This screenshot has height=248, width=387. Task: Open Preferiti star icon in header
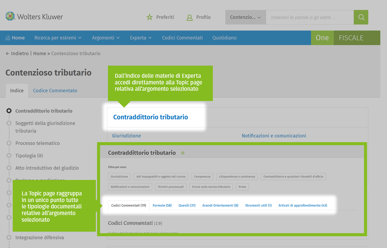pyautogui.click(x=150, y=17)
